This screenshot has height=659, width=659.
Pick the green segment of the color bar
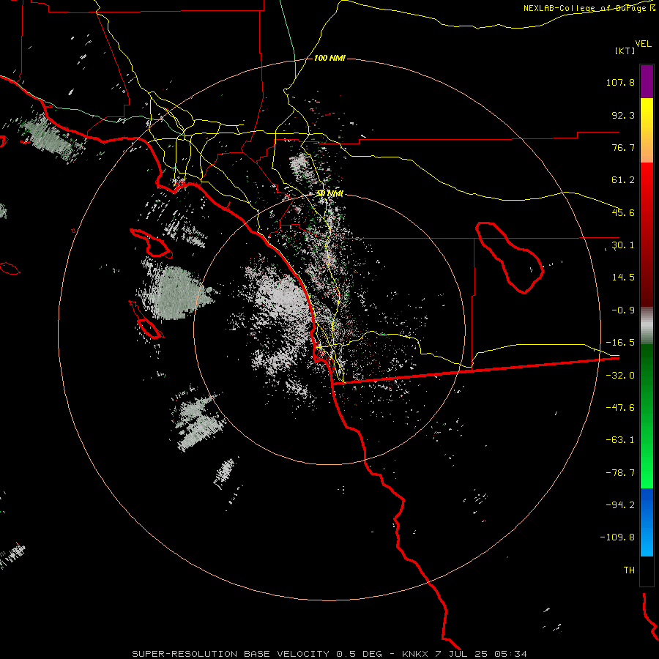[x=647, y=416]
